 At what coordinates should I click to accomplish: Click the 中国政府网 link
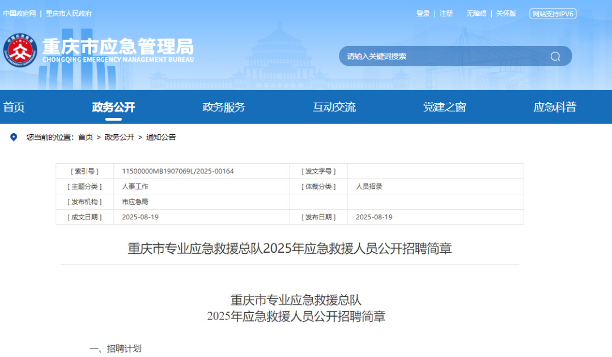[x=19, y=14]
